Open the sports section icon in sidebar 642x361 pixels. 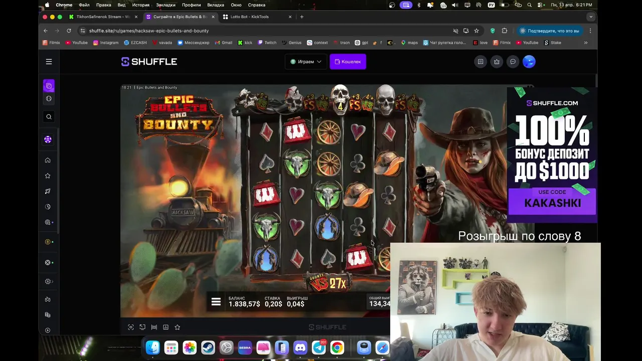(49, 99)
